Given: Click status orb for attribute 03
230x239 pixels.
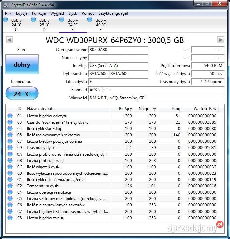Looking at the screenshot, I should [10, 122].
